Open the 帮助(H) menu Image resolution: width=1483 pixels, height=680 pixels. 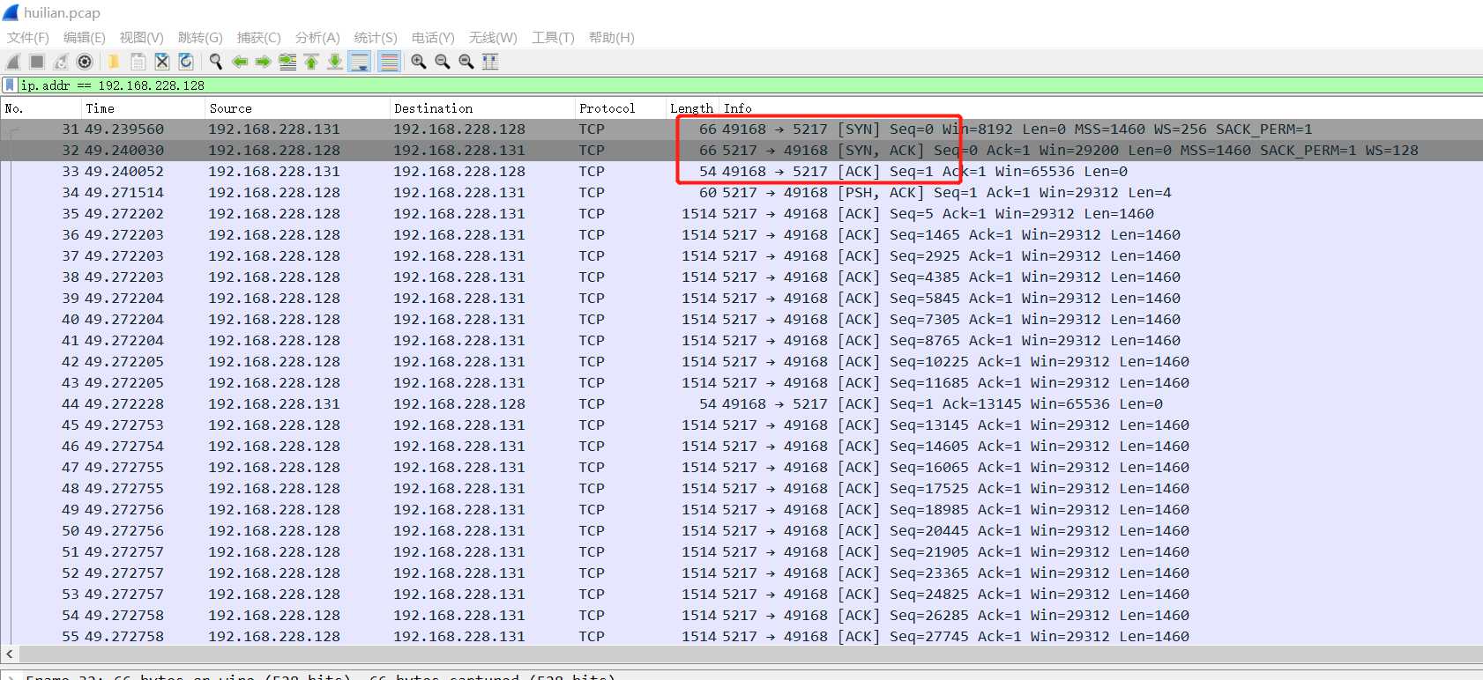pyautogui.click(x=612, y=38)
